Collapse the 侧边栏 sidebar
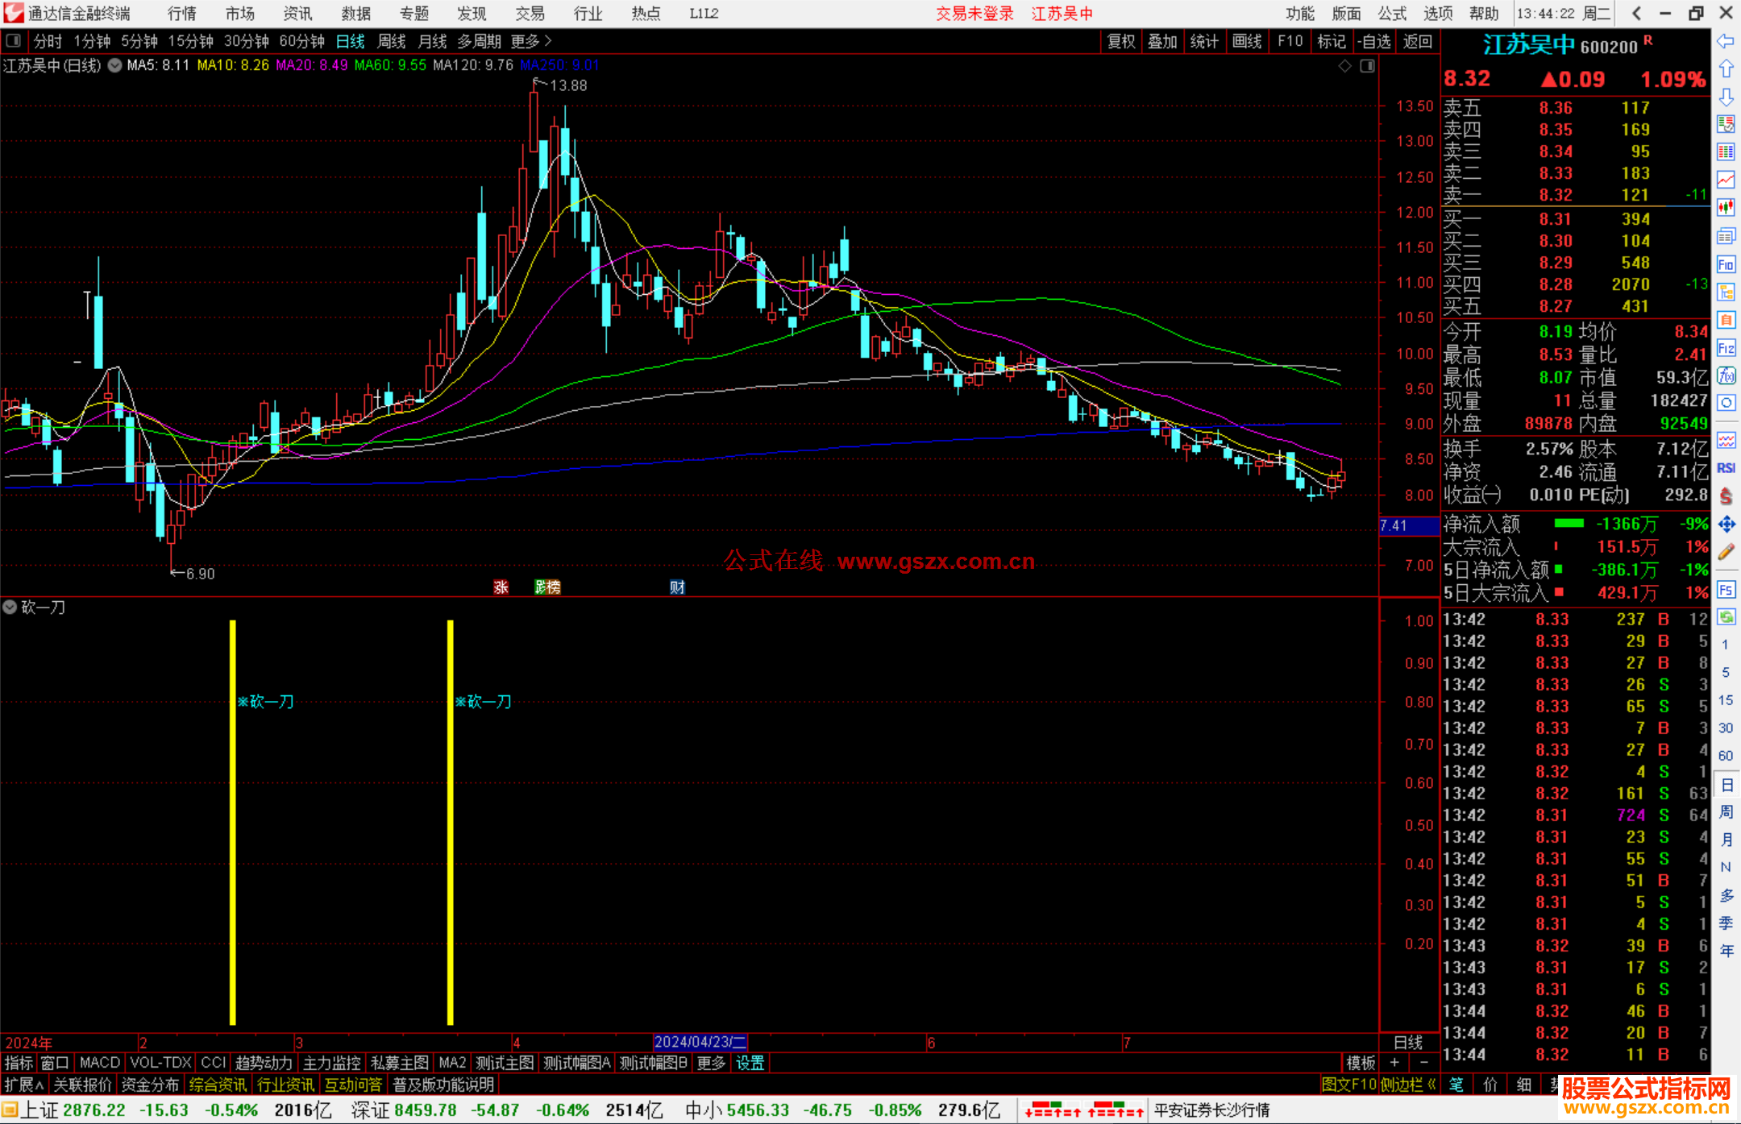Image resolution: width=1741 pixels, height=1124 pixels. (x=1409, y=1085)
